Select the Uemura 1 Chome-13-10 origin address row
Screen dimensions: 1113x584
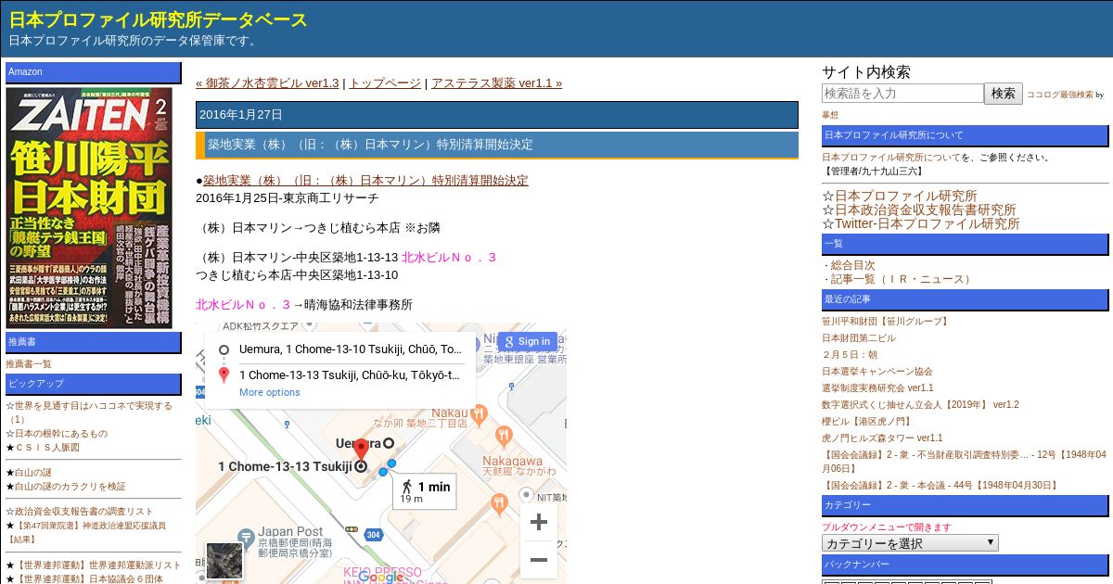click(350, 349)
